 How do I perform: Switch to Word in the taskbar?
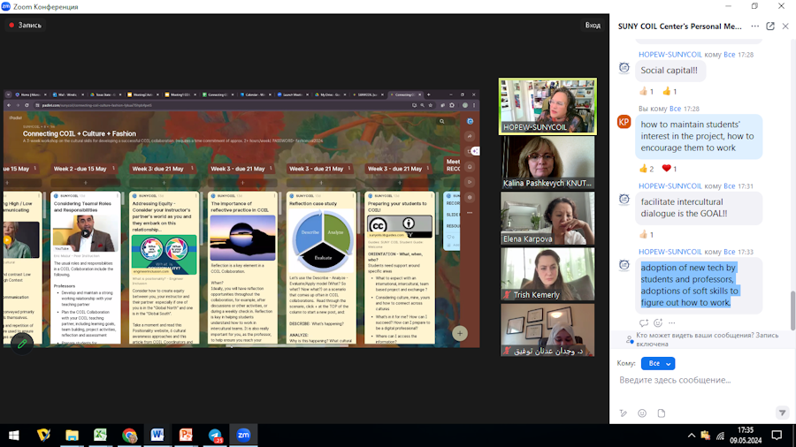157,435
